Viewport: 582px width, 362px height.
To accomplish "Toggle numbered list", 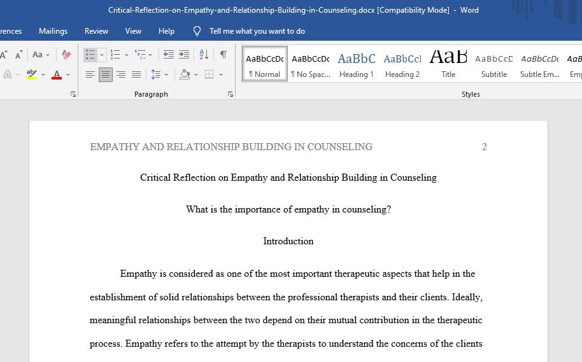I will (115, 55).
